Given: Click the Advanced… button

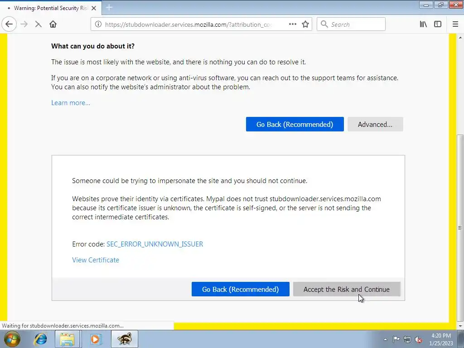Looking at the screenshot, I should click(375, 124).
